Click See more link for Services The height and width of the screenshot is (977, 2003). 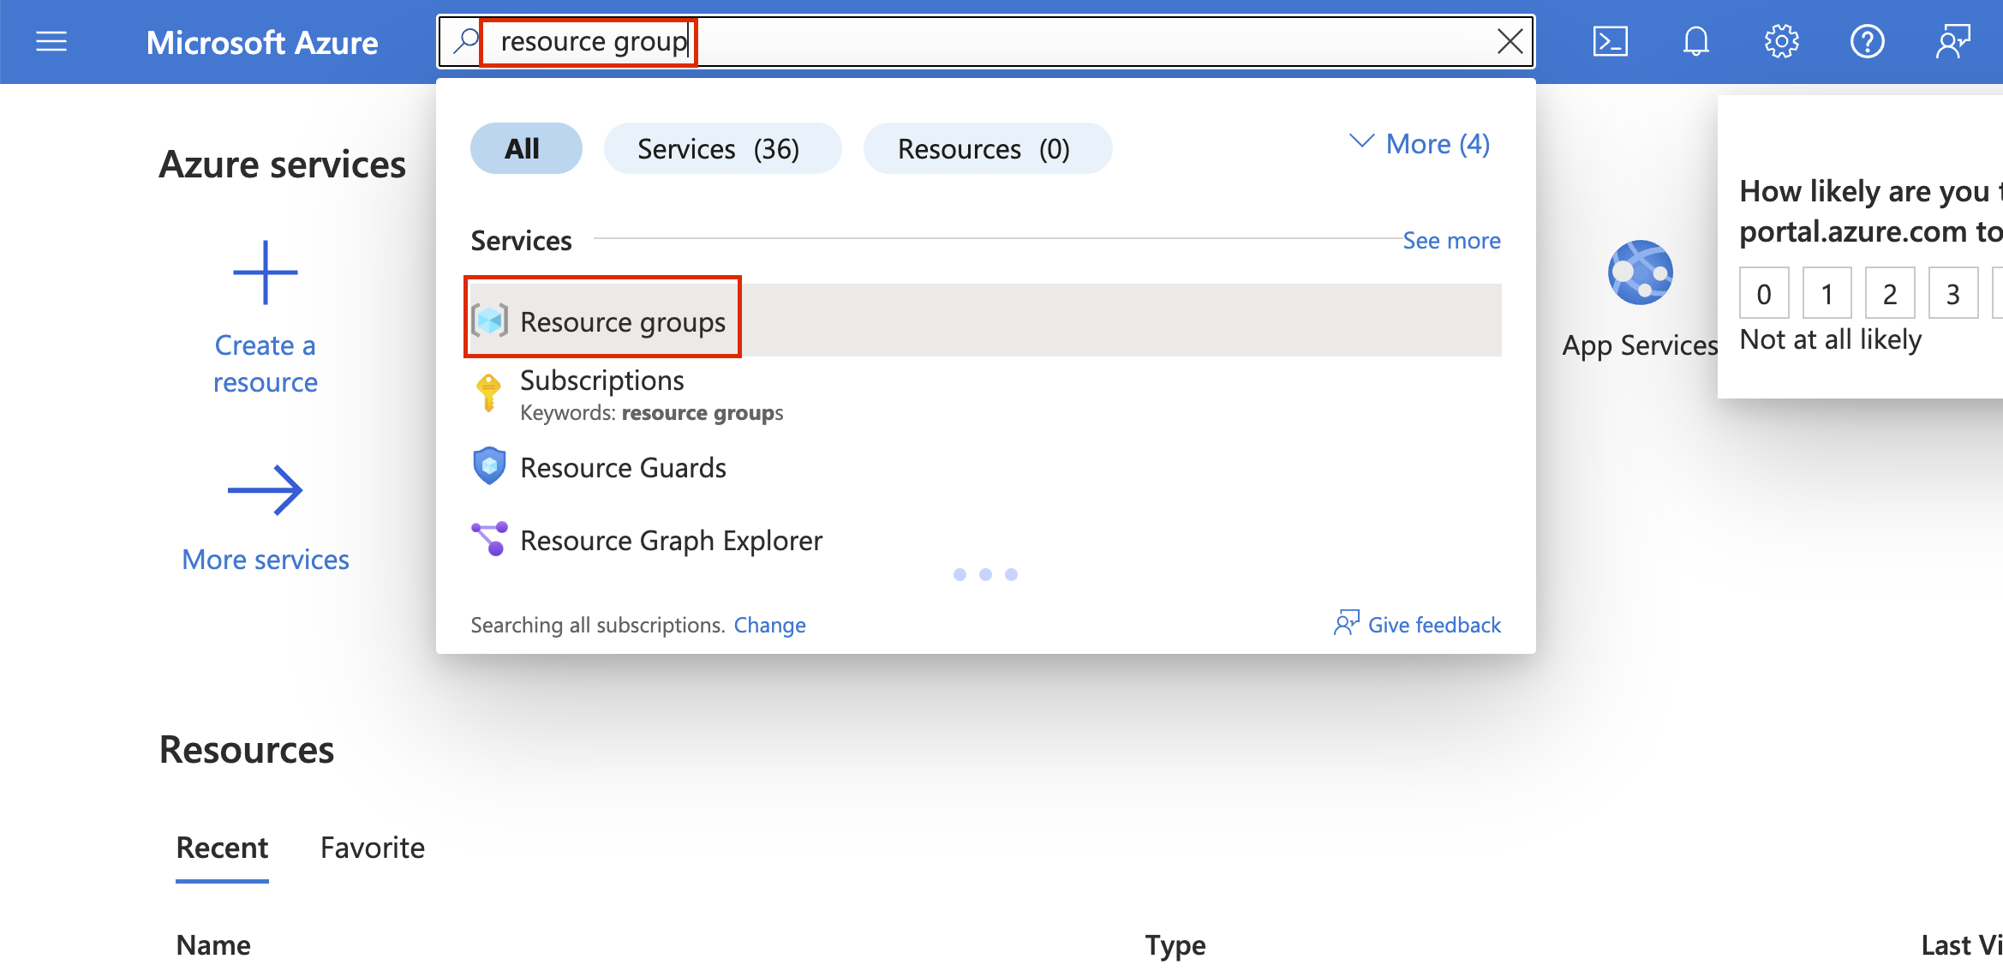click(x=1451, y=241)
